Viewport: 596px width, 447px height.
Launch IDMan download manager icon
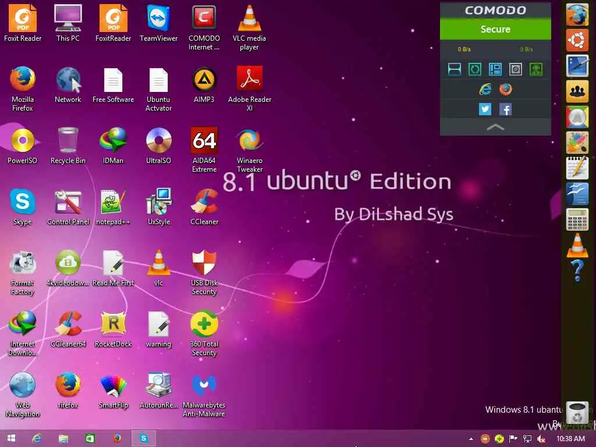113,146
